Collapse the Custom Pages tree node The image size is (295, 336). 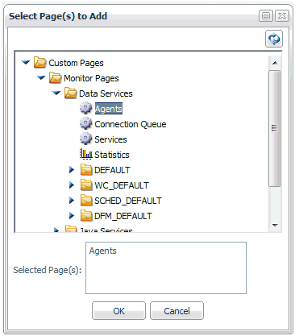[x=26, y=63]
